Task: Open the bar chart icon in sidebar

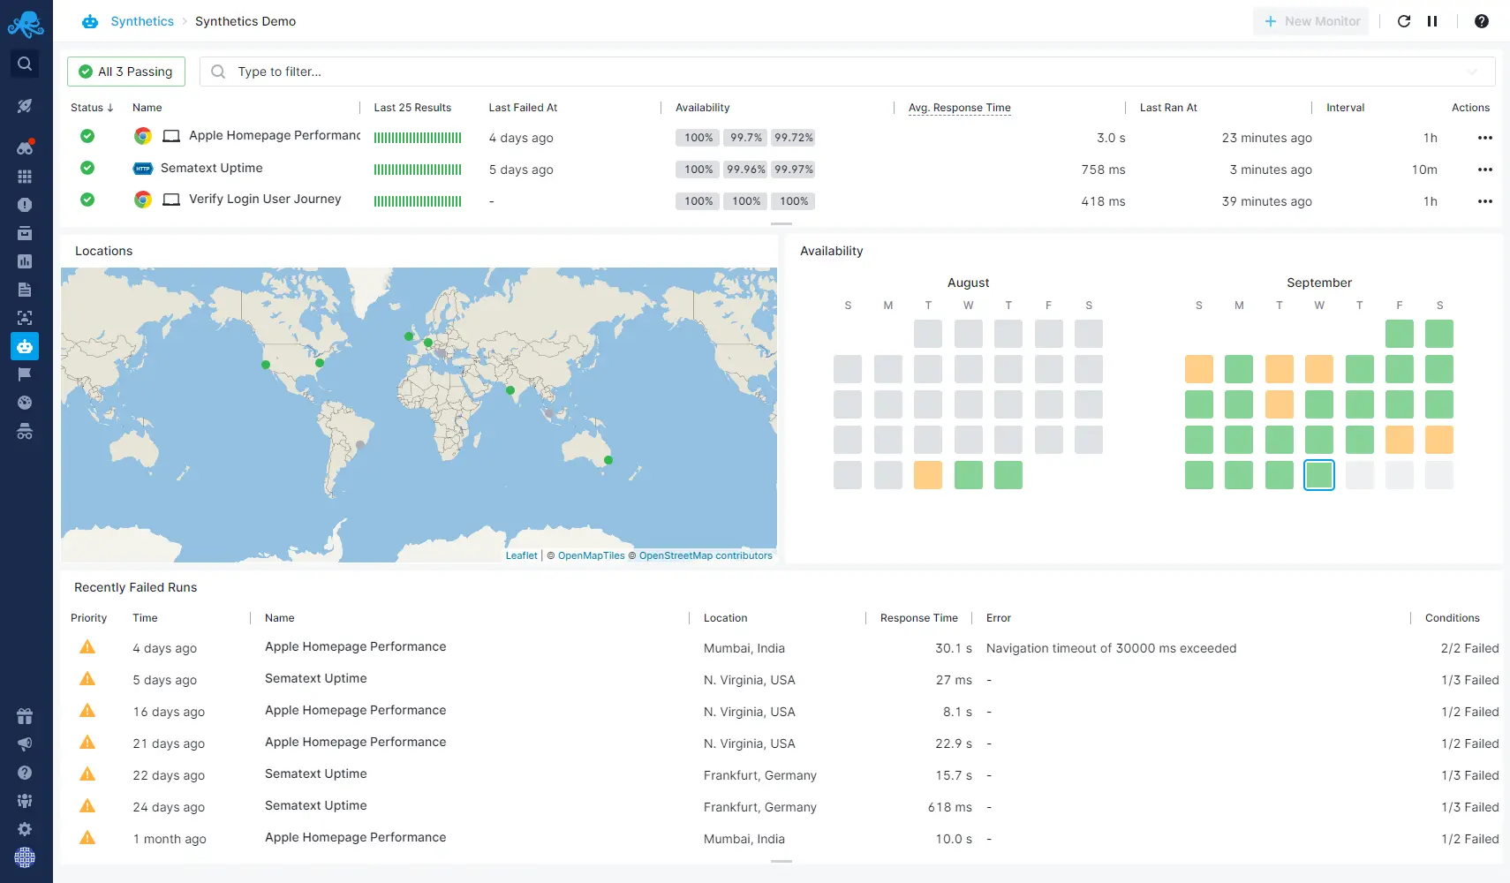Action: 25,261
